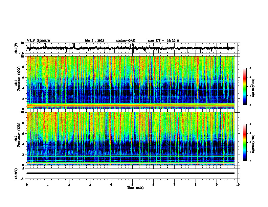The height and width of the screenshot is (207, 268).
Task: Click time axis tick label "10"
Action: tap(238, 185)
